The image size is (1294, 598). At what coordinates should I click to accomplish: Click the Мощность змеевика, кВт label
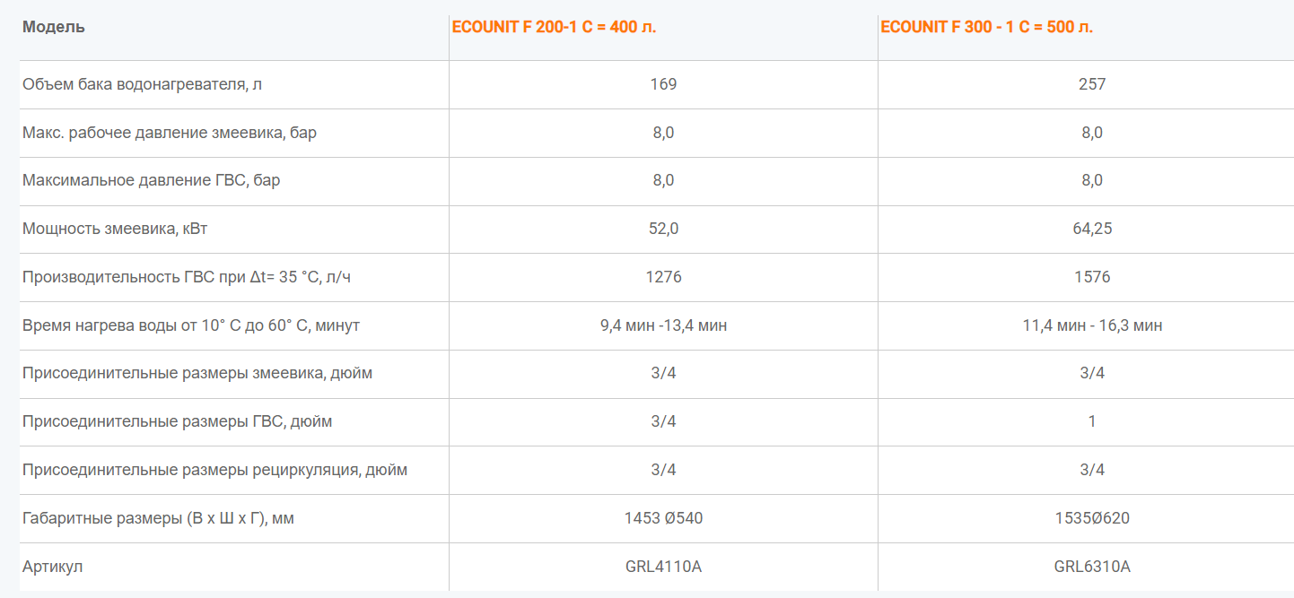(115, 229)
